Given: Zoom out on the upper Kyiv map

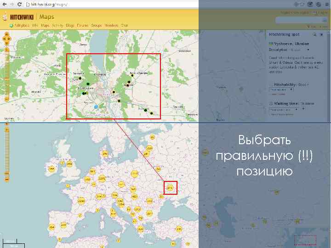Looking at the screenshot, I should (x=6, y=99).
